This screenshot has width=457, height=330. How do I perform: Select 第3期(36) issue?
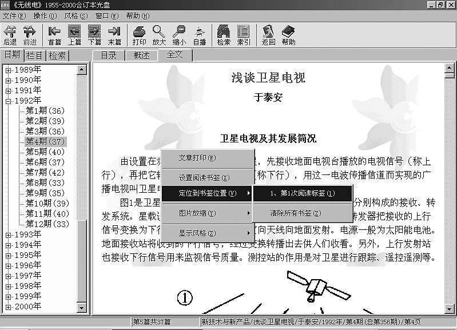pyautogui.click(x=45, y=132)
